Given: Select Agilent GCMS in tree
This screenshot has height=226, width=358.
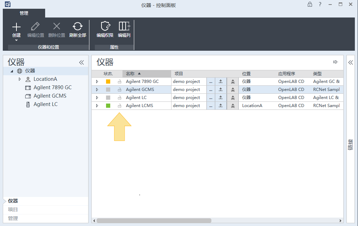Looking at the screenshot, I should point(50,96).
